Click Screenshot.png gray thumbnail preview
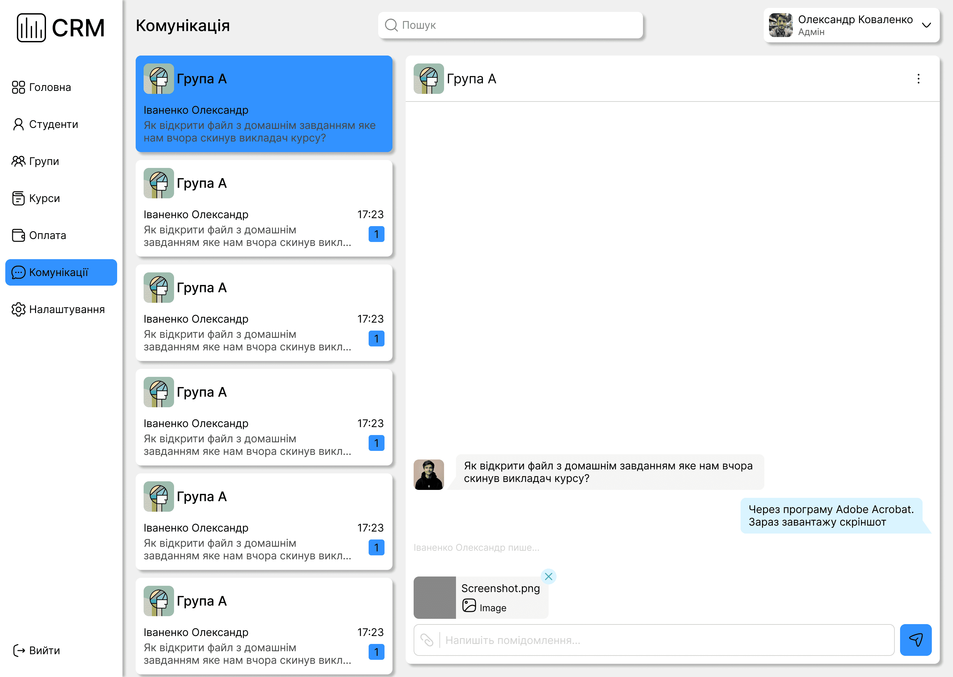 point(434,597)
